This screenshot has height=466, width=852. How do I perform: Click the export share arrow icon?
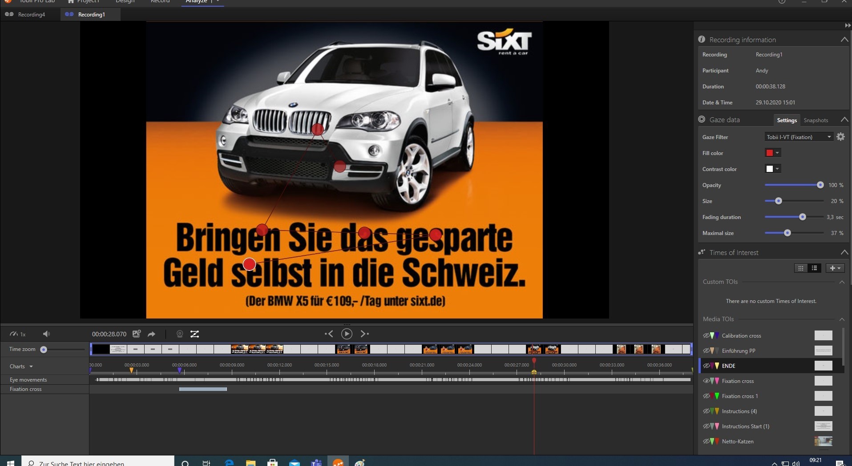point(152,334)
